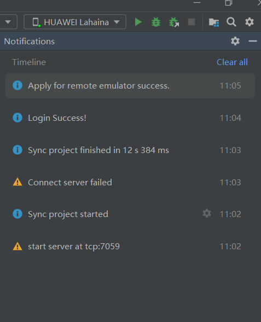Screen dimensions: 261x322
Task: Open project structure folder icon
Action: click(x=214, y=22)
